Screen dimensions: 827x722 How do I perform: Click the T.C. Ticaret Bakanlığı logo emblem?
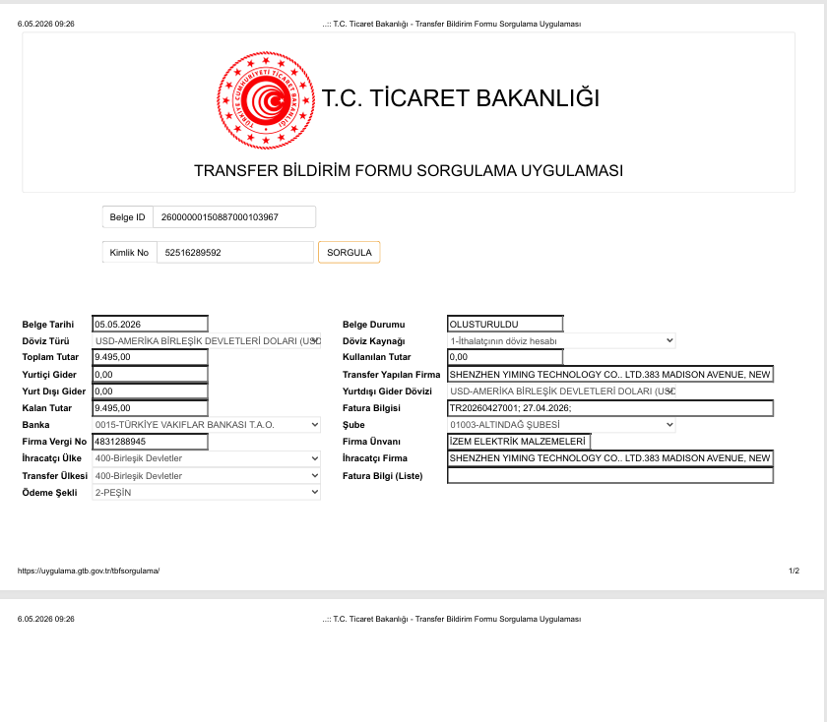(266, 100)
